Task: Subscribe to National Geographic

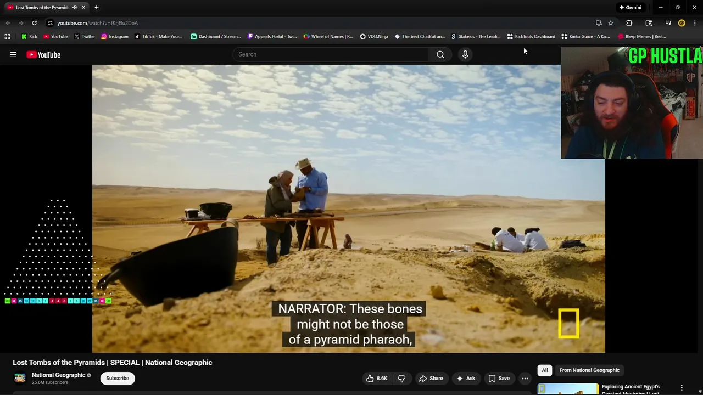Action: (x=118, y=378)
